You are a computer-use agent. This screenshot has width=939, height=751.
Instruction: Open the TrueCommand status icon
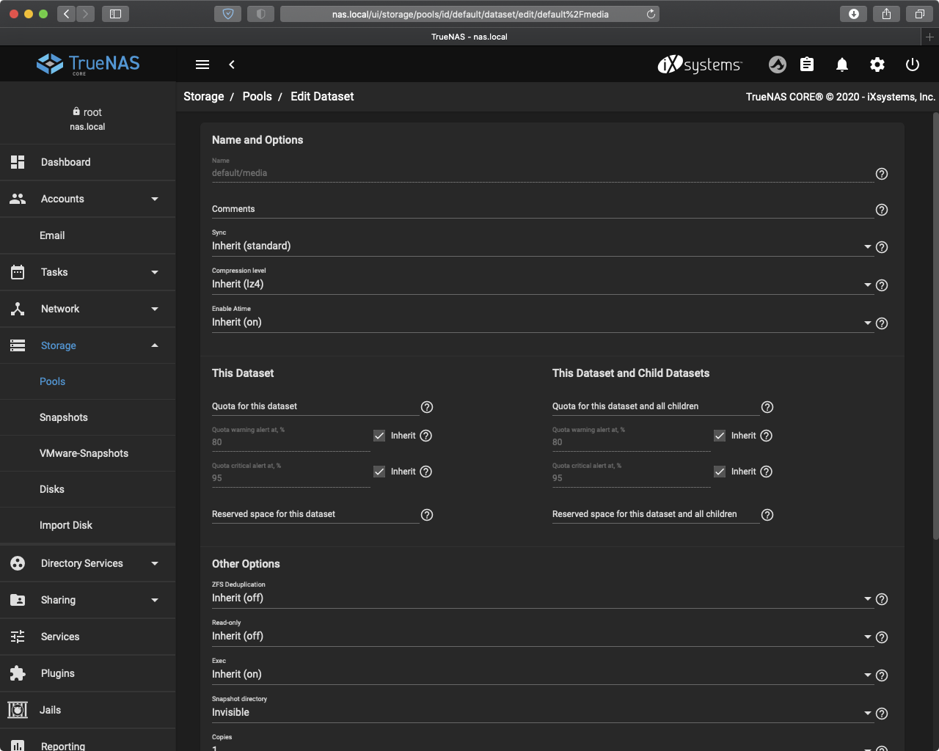coord(778,65)
